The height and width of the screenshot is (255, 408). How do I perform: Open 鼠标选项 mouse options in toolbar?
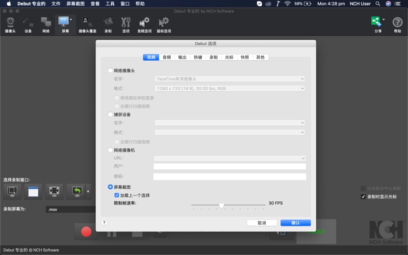(x=164, y=23)
